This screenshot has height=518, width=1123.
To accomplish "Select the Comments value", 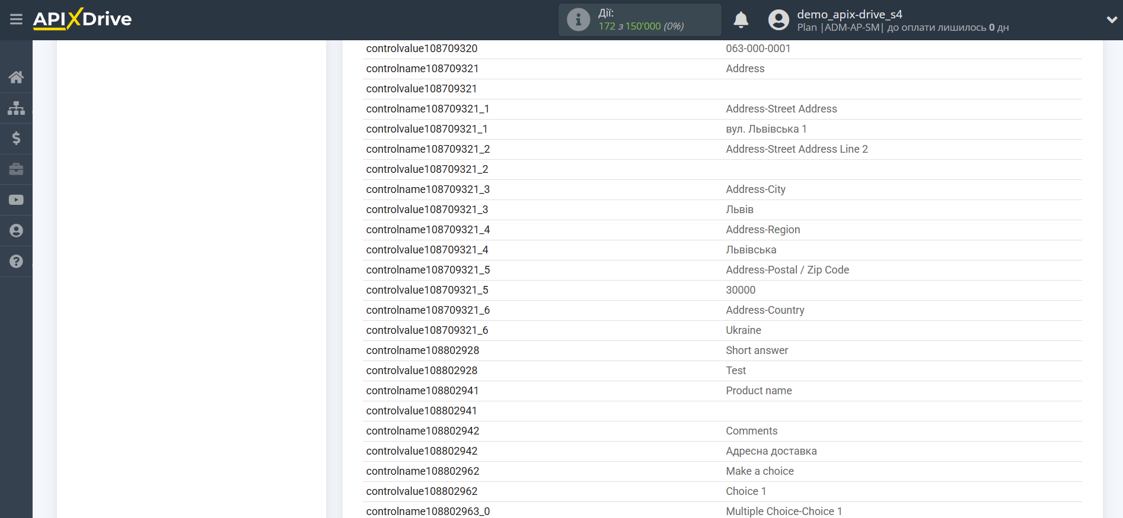I will pyautogui.click(x=751, y=431).
